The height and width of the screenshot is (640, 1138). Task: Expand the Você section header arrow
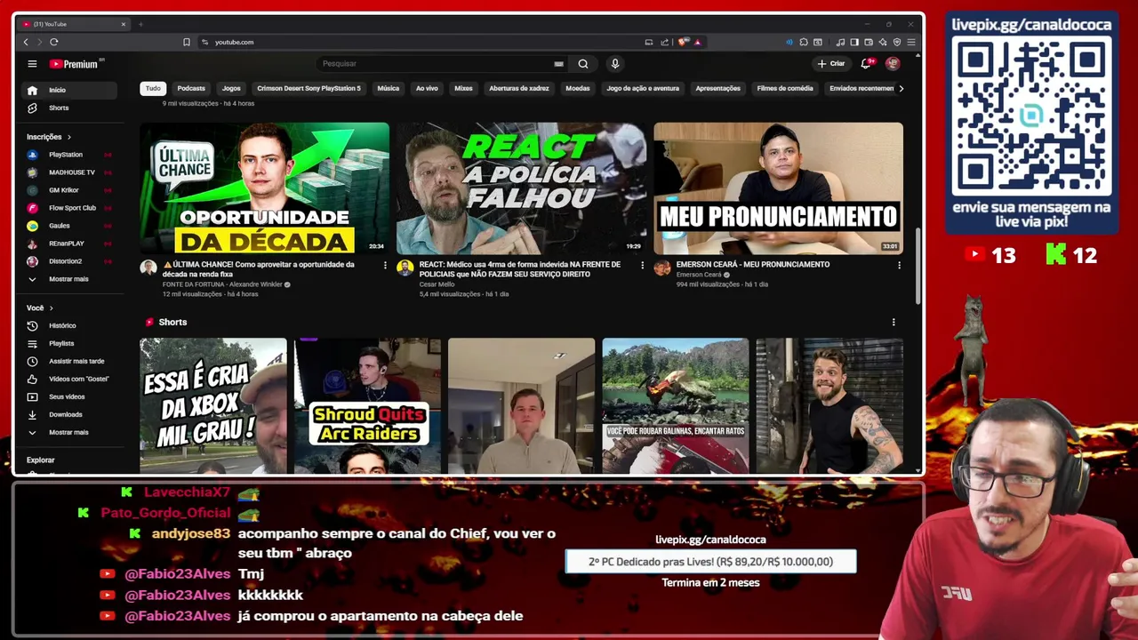point(51,308)
